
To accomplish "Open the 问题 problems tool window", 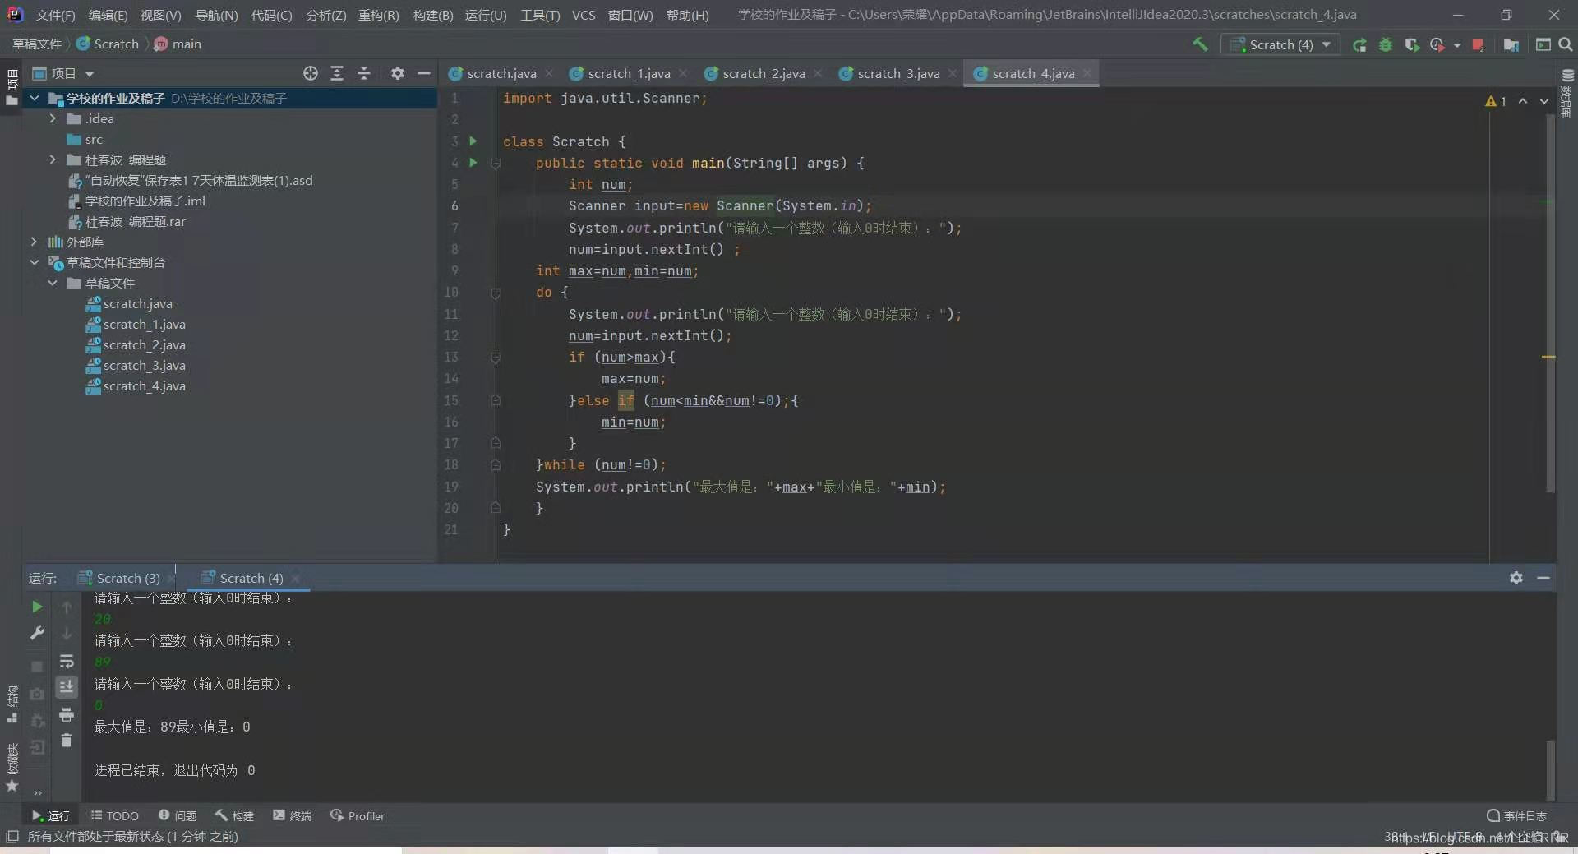I will coord(178,815).
